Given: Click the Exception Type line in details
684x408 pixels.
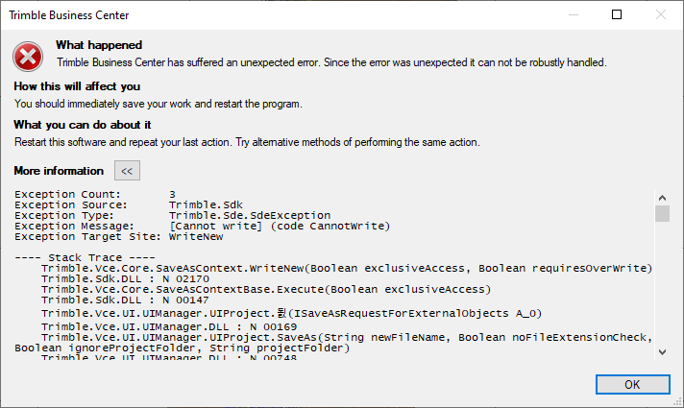Looking at the screenshot, I should (173, 216).
